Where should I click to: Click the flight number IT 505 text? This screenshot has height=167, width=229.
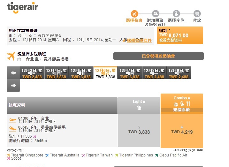(x=27, y=136)
